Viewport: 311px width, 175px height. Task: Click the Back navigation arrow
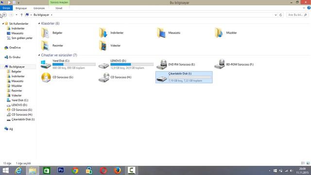click(4, 15)
